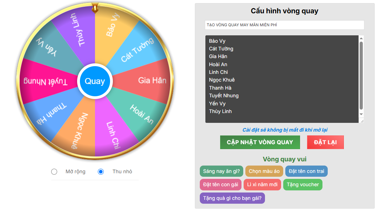The image size is (381, 210).
Task: Open the Sáng nay ăn gì? preset
Action: pyautogui.click(x=222, y=171)
